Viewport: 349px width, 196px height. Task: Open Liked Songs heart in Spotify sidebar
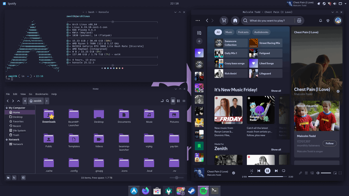(x=199, y=53)
